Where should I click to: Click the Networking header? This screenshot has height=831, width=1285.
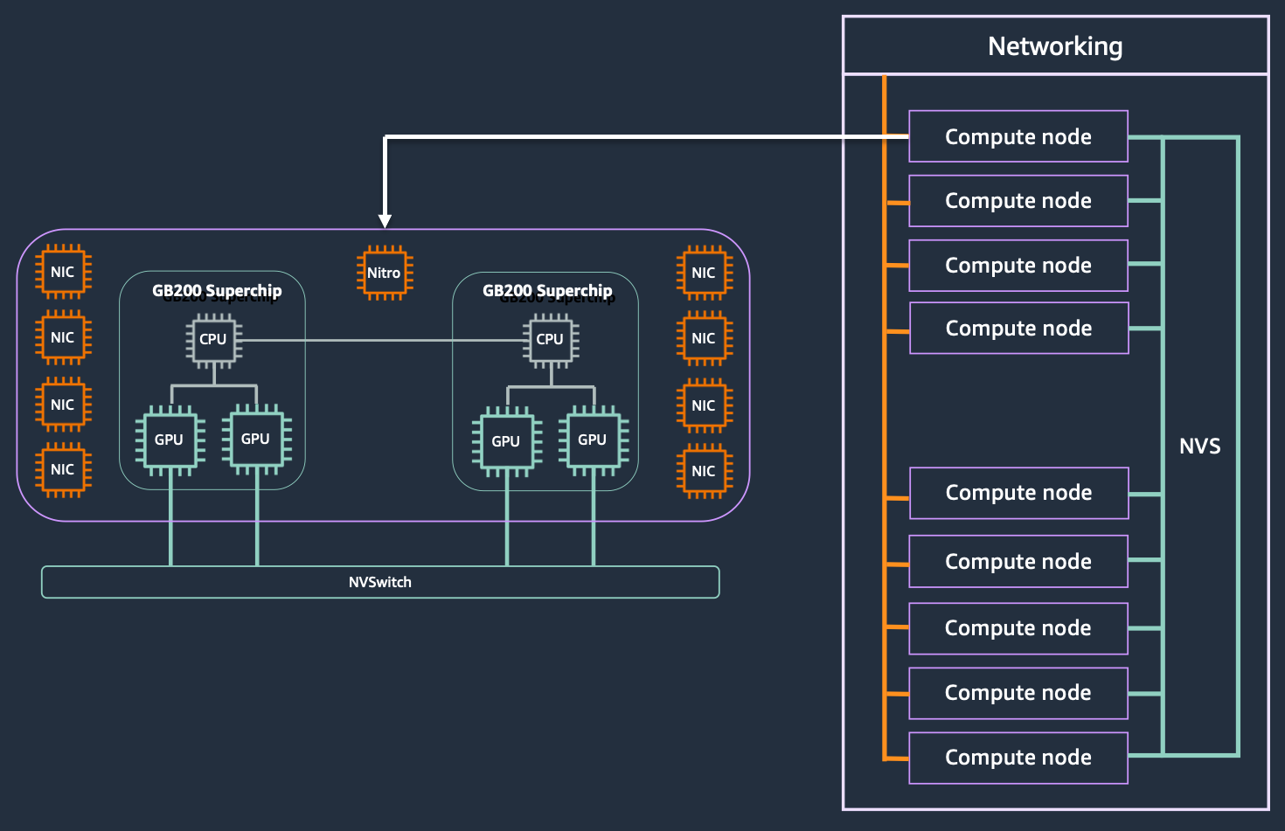pos(1055,45)
